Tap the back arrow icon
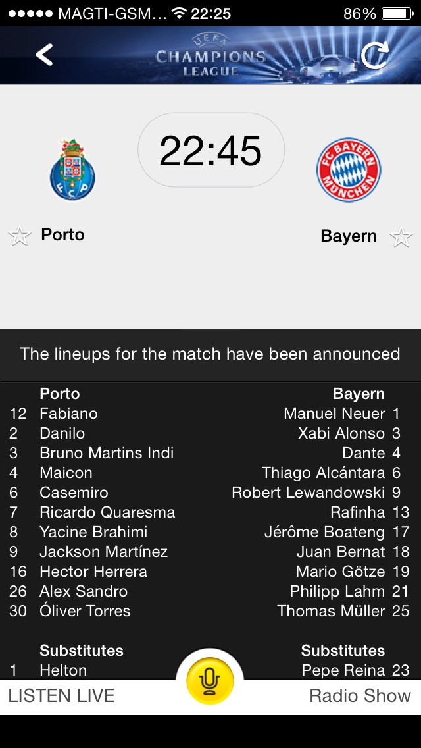421x748 pixels. coord(44,55)
